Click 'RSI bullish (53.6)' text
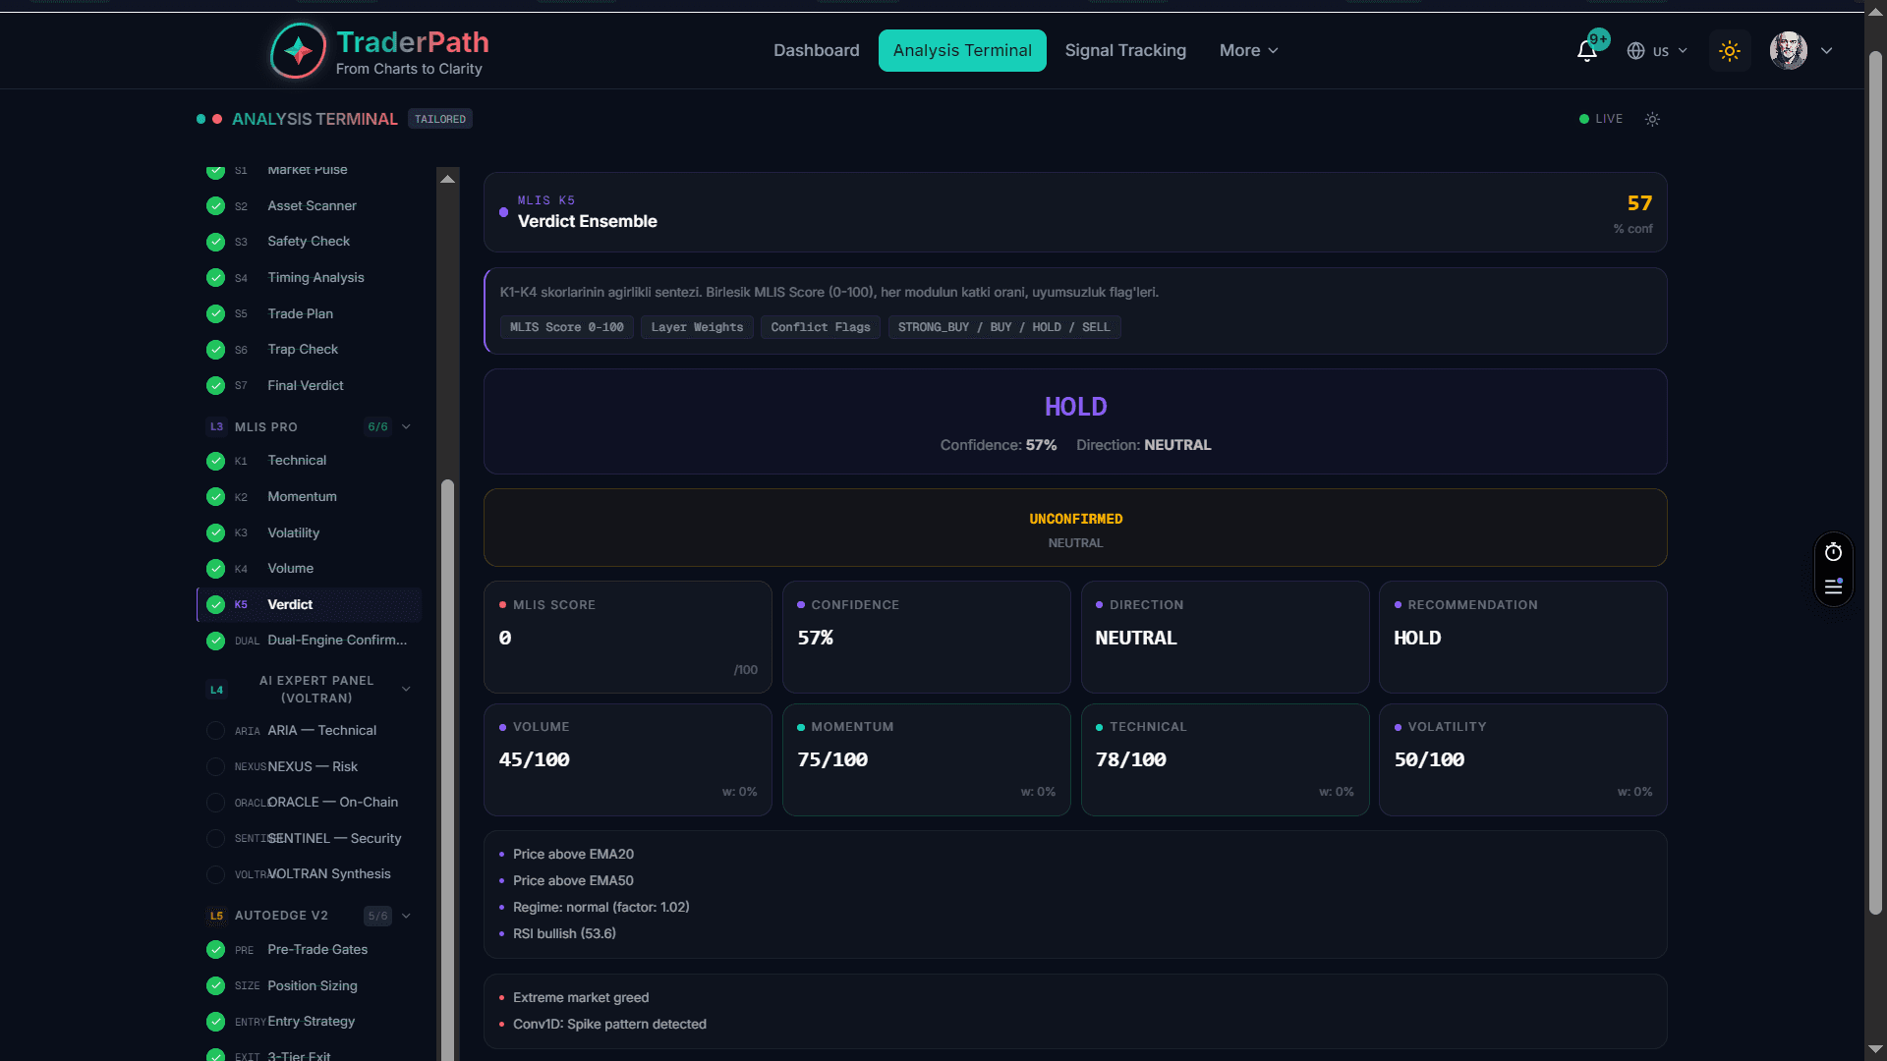 (564, 933)
